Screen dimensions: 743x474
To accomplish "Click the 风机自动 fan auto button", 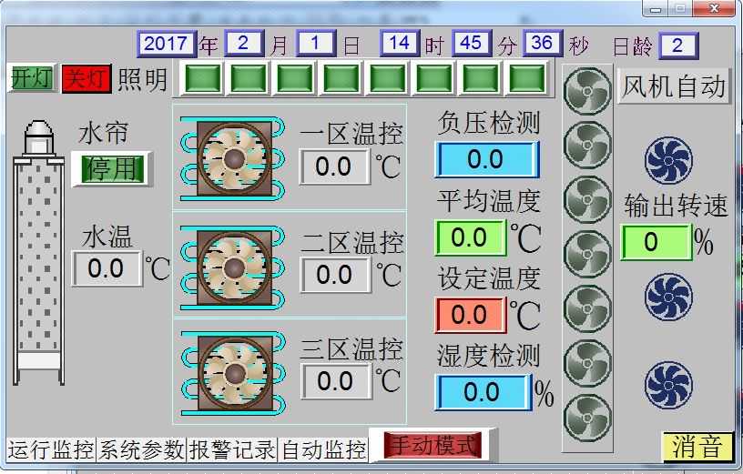I will (675, 86).
